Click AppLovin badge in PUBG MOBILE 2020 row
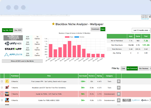The height and width of the screenshot is (108, 151). pos(136,100)
